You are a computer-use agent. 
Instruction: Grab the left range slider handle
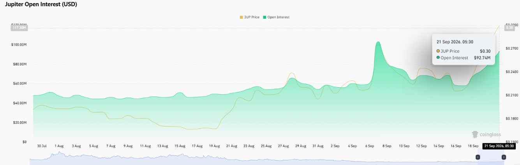[478, 157]
